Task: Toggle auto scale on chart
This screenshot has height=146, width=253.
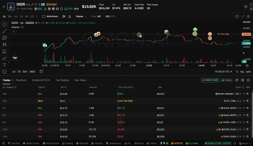Action: coord(248,72)
